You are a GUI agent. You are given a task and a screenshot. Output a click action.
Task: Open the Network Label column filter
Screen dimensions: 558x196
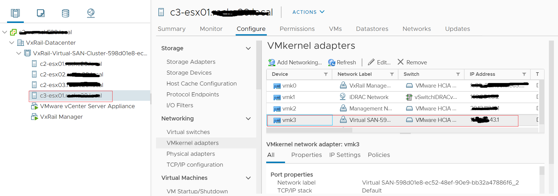(x=392, y=74)
